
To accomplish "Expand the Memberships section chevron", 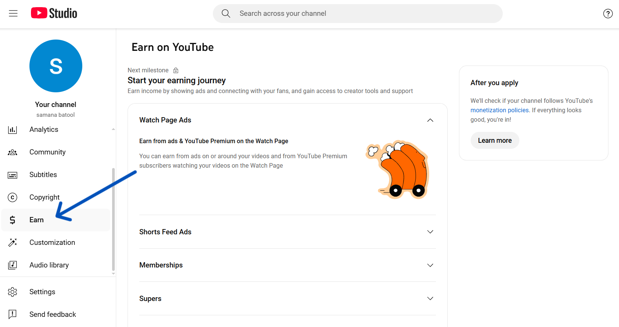I will point(430,265).
